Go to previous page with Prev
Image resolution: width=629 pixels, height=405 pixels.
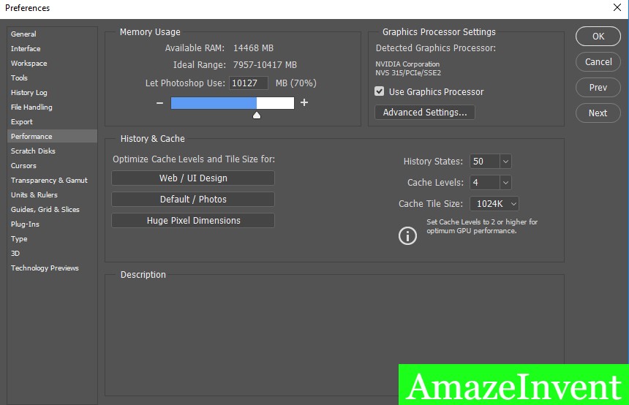[598, 88]
